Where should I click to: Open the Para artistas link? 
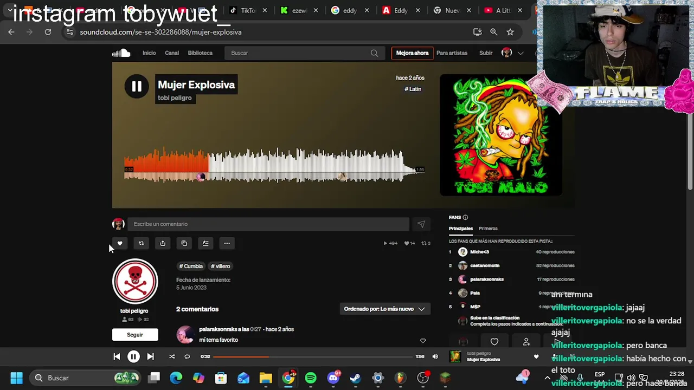452,53
